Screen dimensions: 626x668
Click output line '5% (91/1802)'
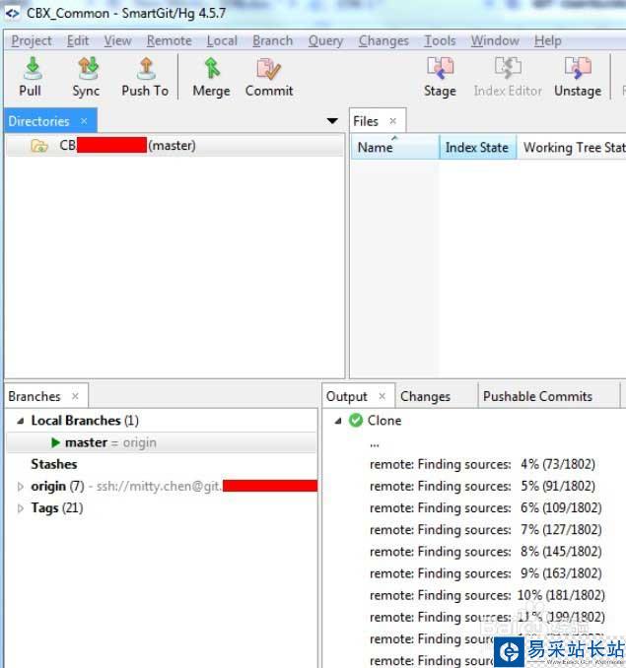click(482, 486)
